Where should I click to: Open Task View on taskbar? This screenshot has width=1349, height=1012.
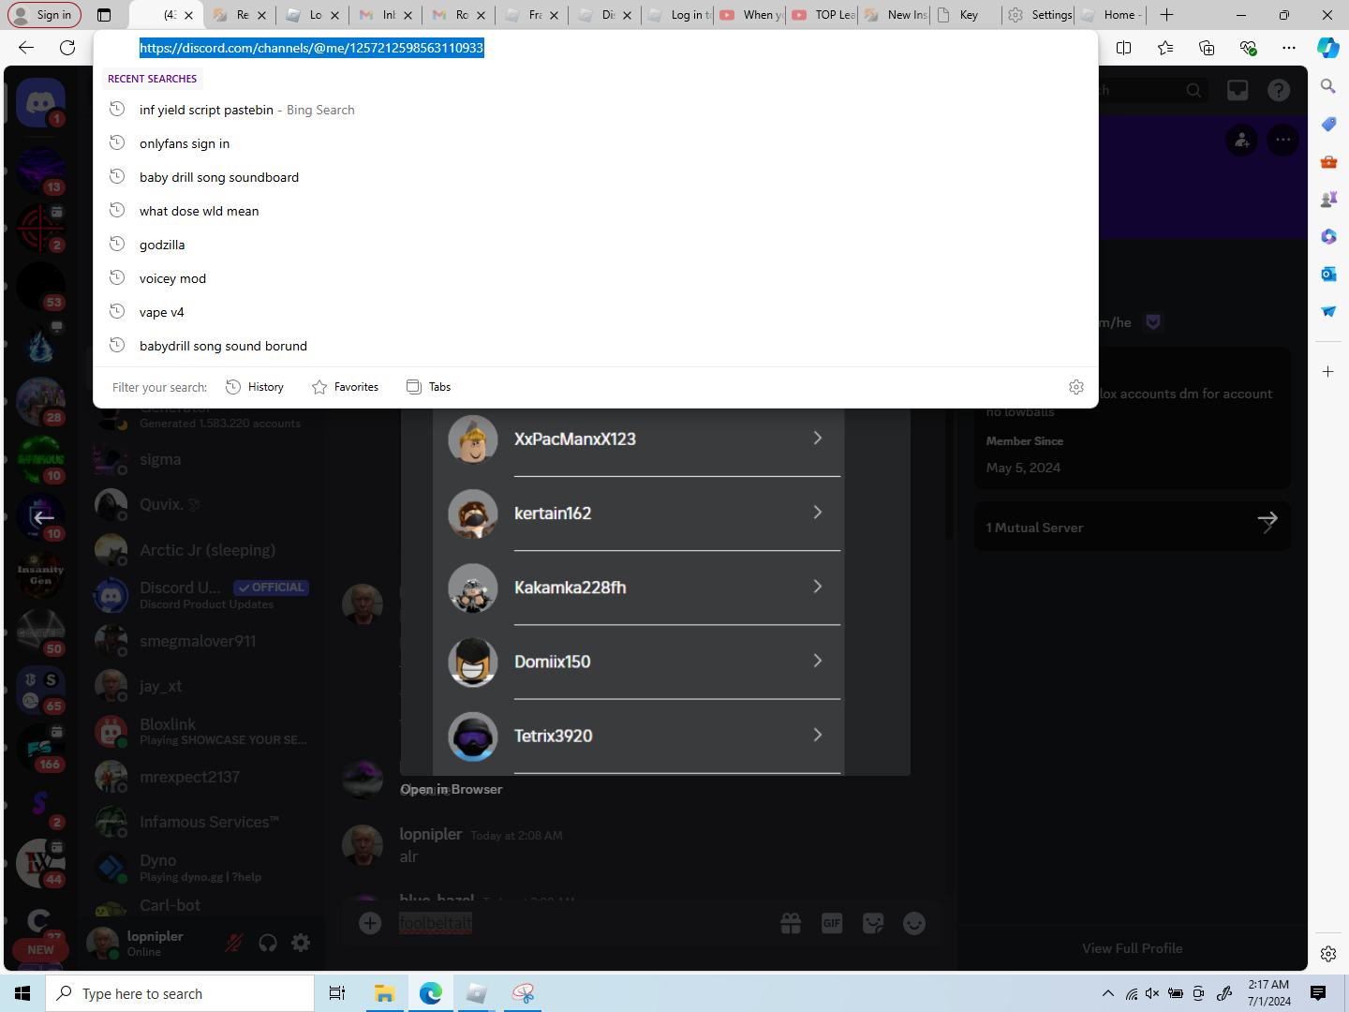pyautogui.click(x=337, y=993)
